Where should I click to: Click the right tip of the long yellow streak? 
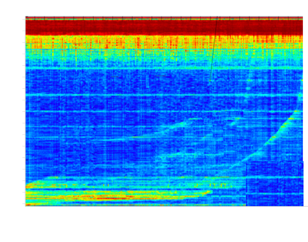210,192
